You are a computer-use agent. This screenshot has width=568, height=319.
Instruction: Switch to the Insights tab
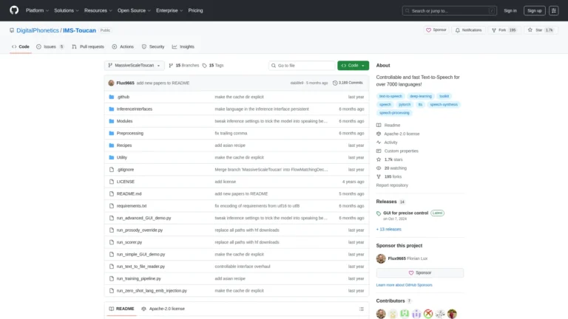(183, 47)
